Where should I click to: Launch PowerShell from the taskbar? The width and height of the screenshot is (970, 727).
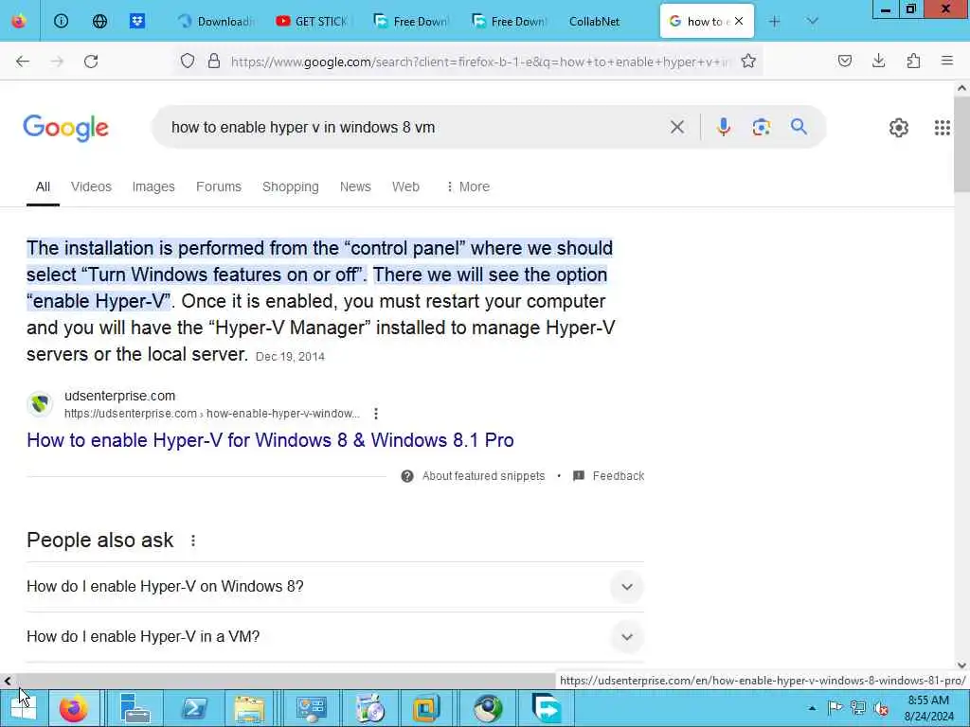pos(194,708)
